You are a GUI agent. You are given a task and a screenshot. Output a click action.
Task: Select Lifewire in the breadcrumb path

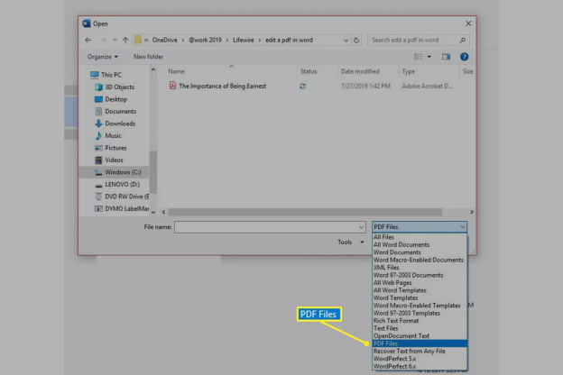pos(244,40)
